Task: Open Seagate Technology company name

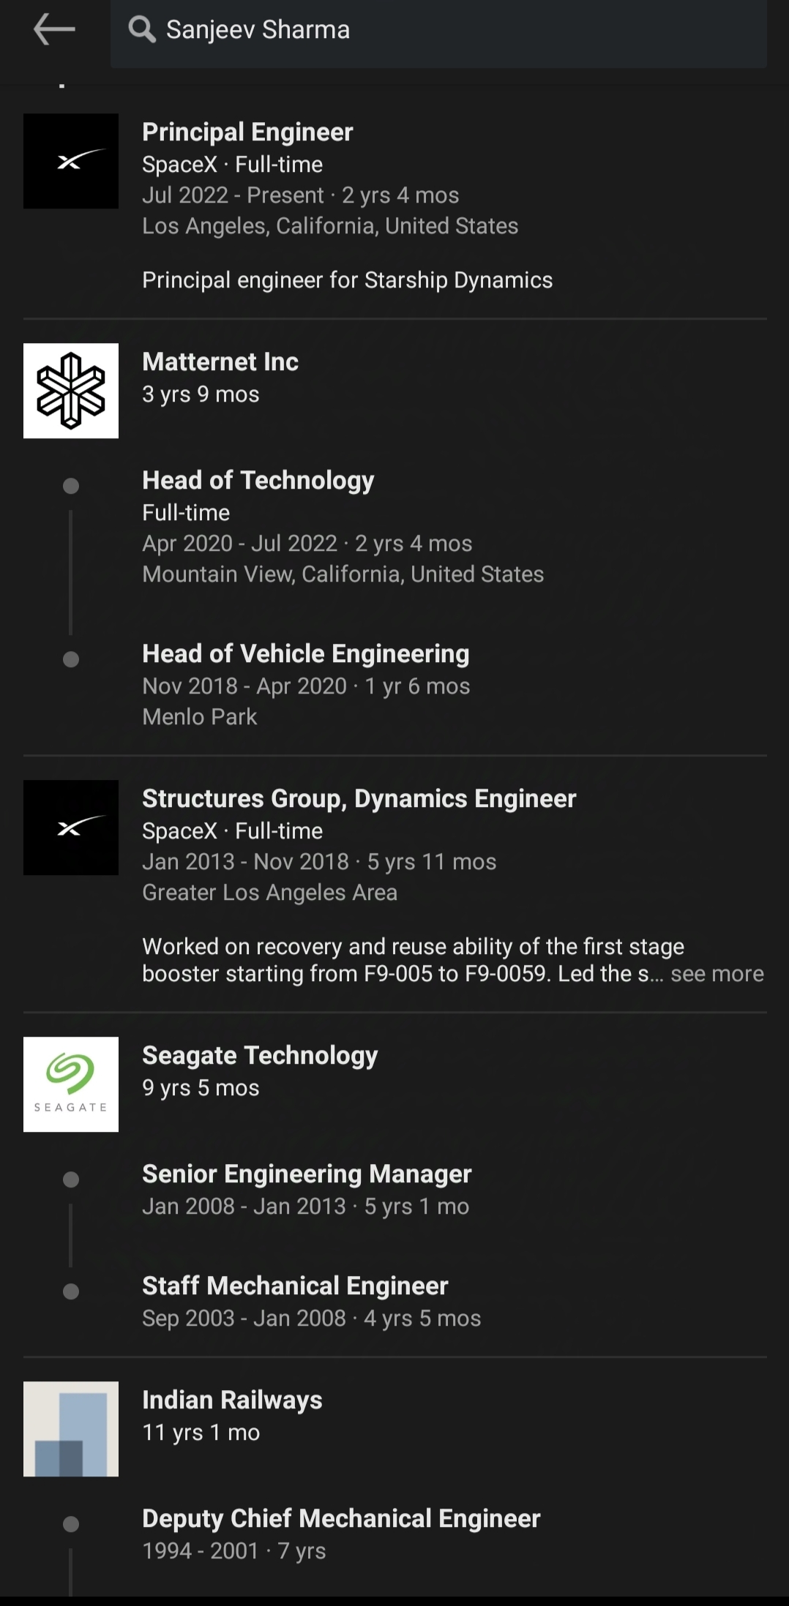Action: coord(260,1055)
